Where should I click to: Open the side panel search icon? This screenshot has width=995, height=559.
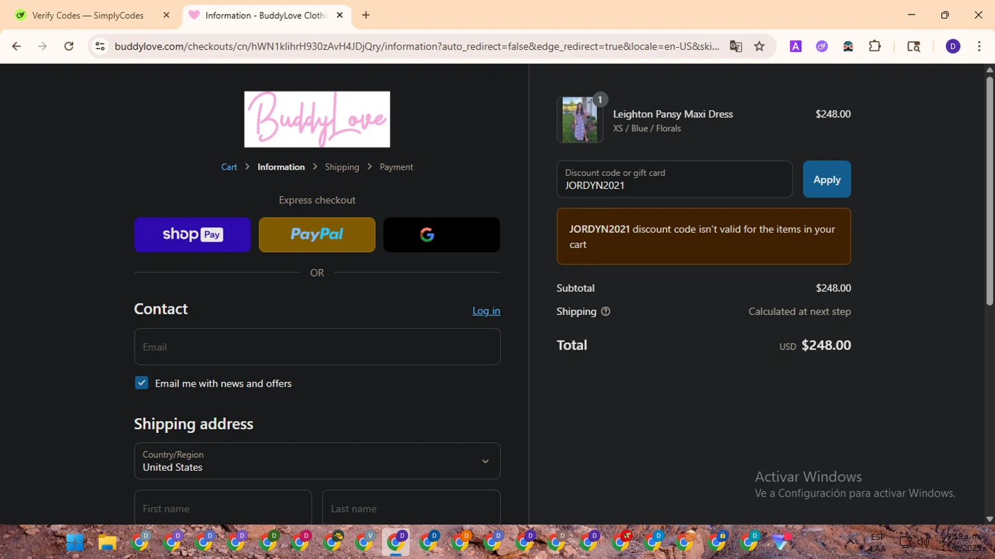click(x=913, y=46)
